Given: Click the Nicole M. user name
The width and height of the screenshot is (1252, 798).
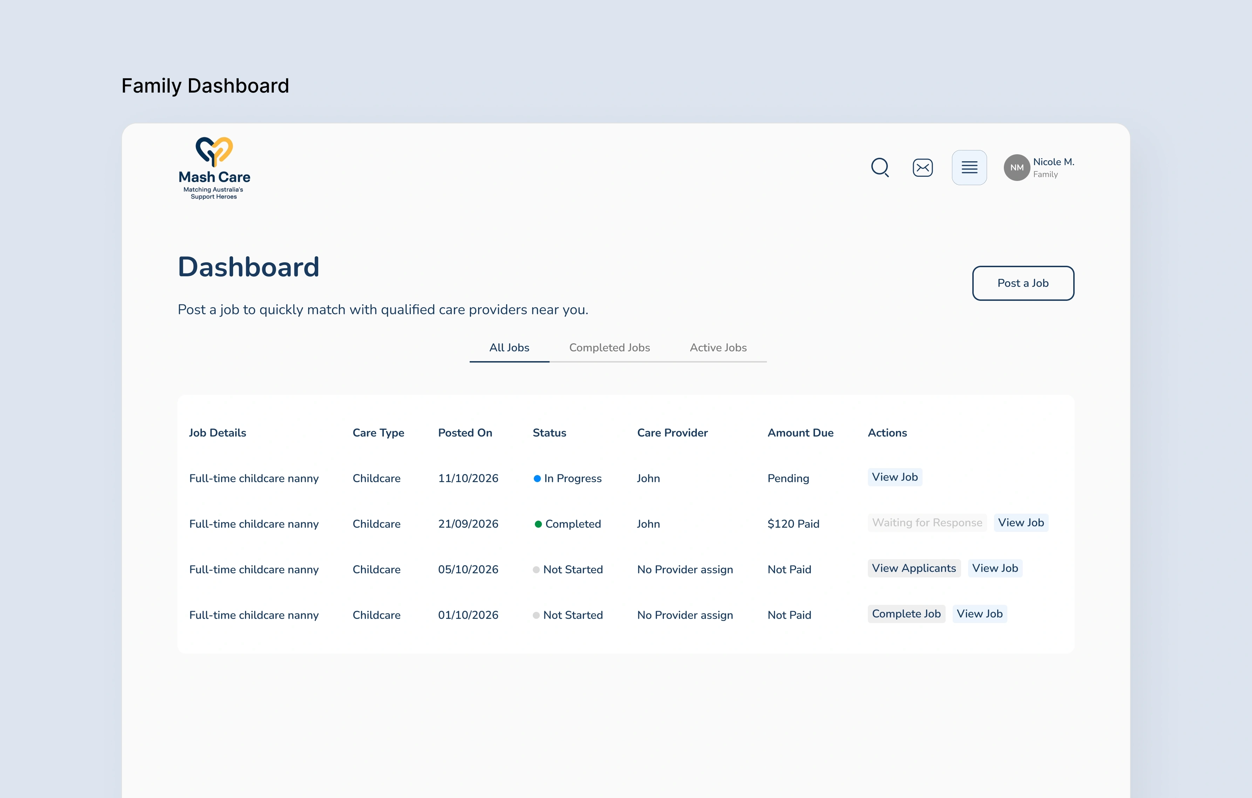Looking at the screenshot, I should [1053, 162].
